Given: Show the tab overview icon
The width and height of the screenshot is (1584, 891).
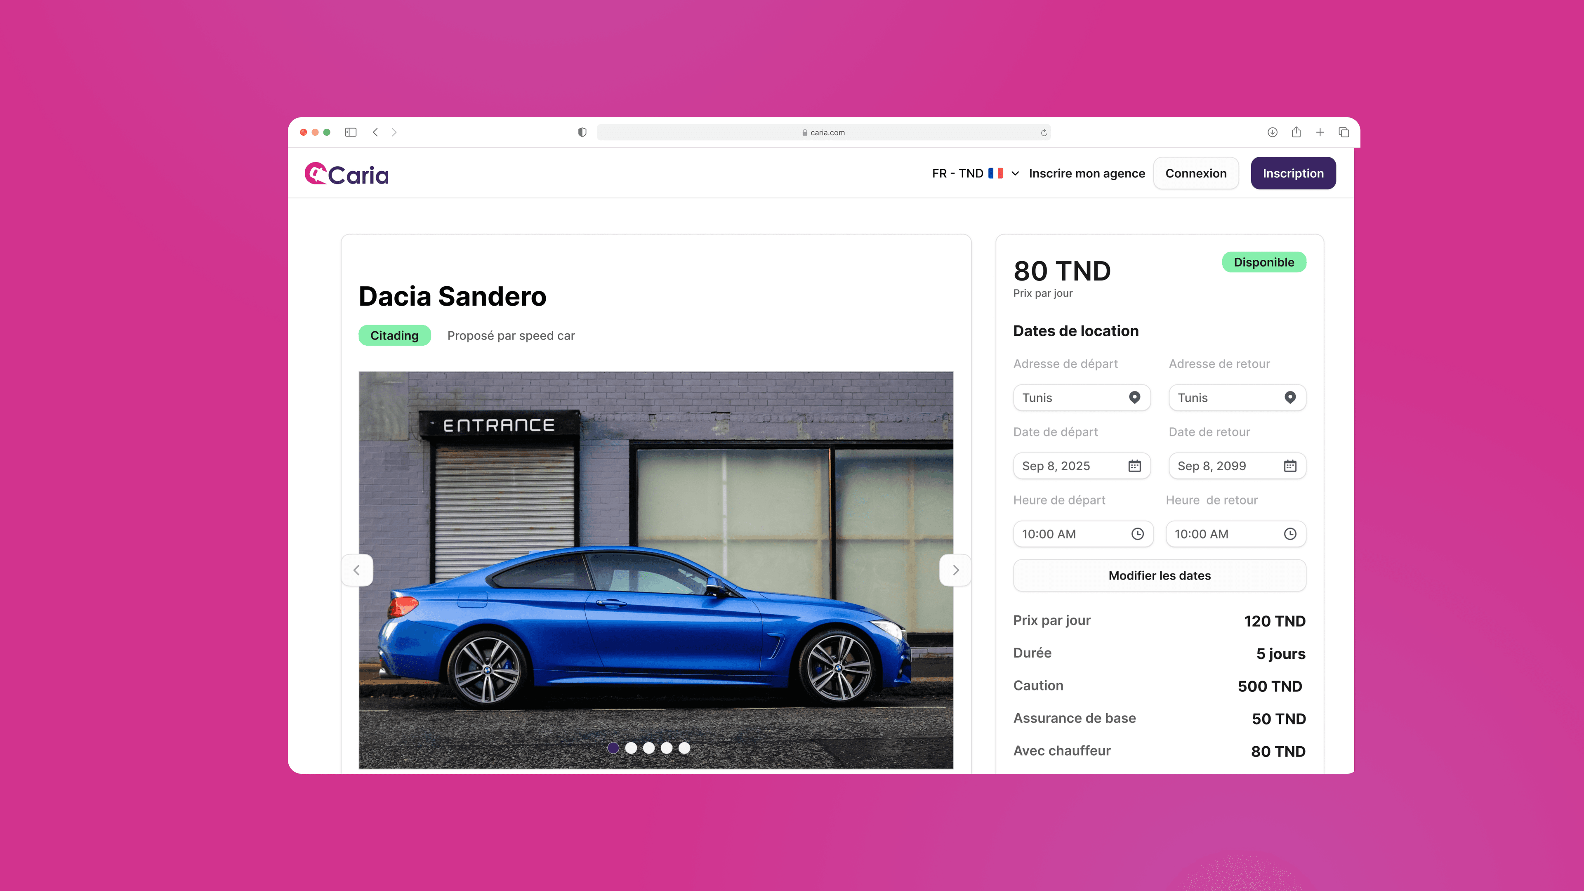Looking at the screenshot, I should [x=1344, y=132].
